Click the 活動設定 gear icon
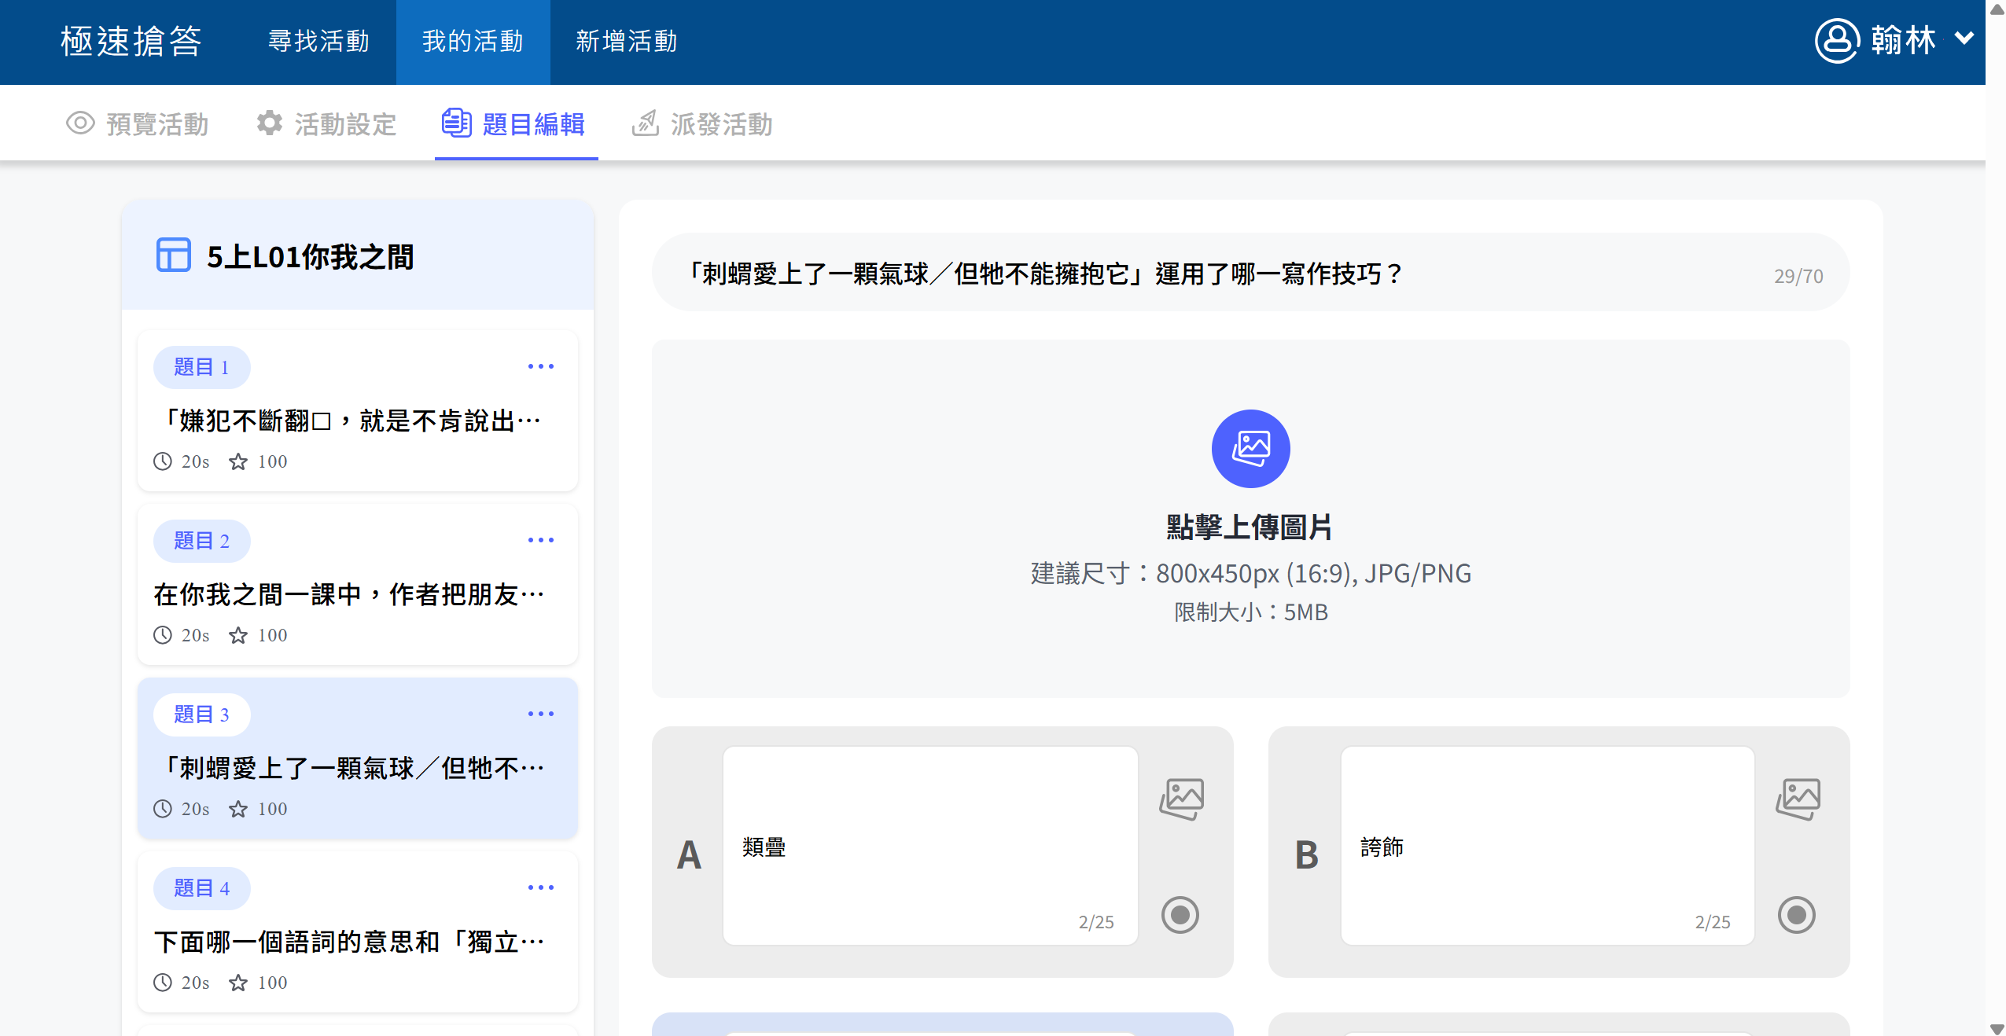2006x1036 pixels. pos(270,123)
